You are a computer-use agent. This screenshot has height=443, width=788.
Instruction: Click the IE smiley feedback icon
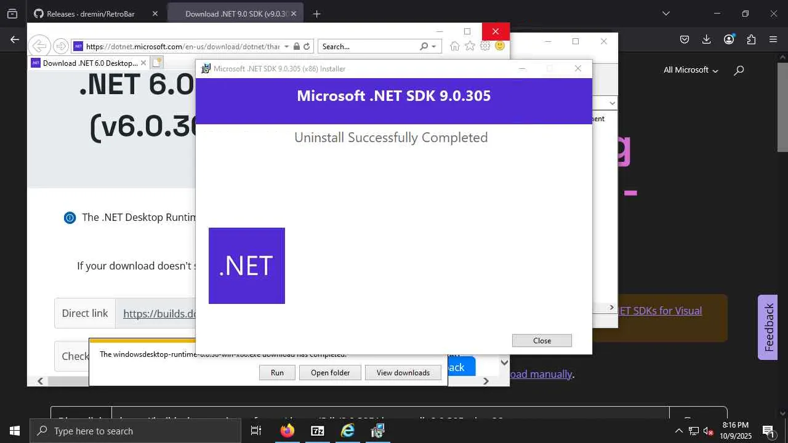coord(500,46)
